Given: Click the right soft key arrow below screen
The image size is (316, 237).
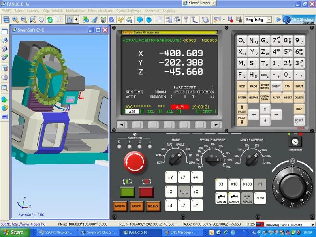Looking at the screenshot, I should [216, 125].
